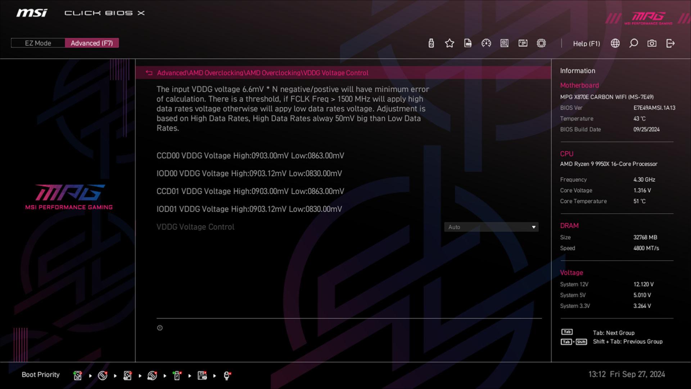The height and width of the screenshot is (389, 691).
Task: Select the first optical disc boot device icon
Action: coord(103,375)
